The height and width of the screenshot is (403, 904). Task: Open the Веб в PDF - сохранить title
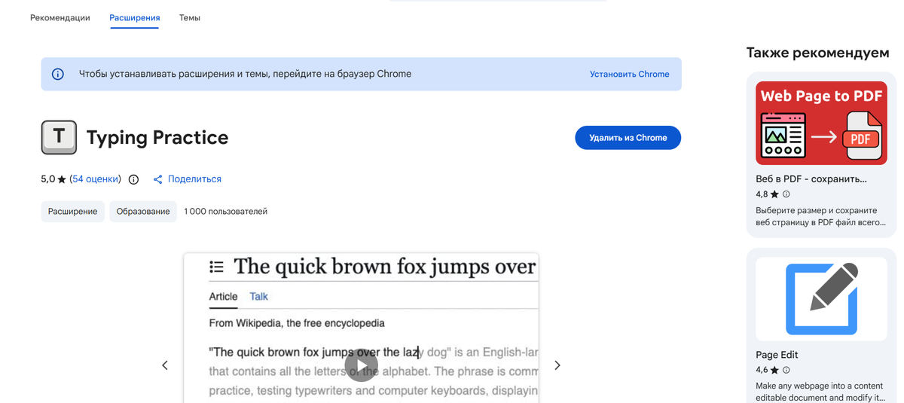tap(811, 179)
